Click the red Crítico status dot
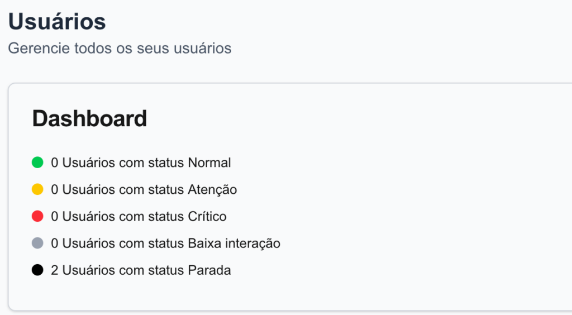The width and height of the screenshot is (572, 315). coord(37,217)
